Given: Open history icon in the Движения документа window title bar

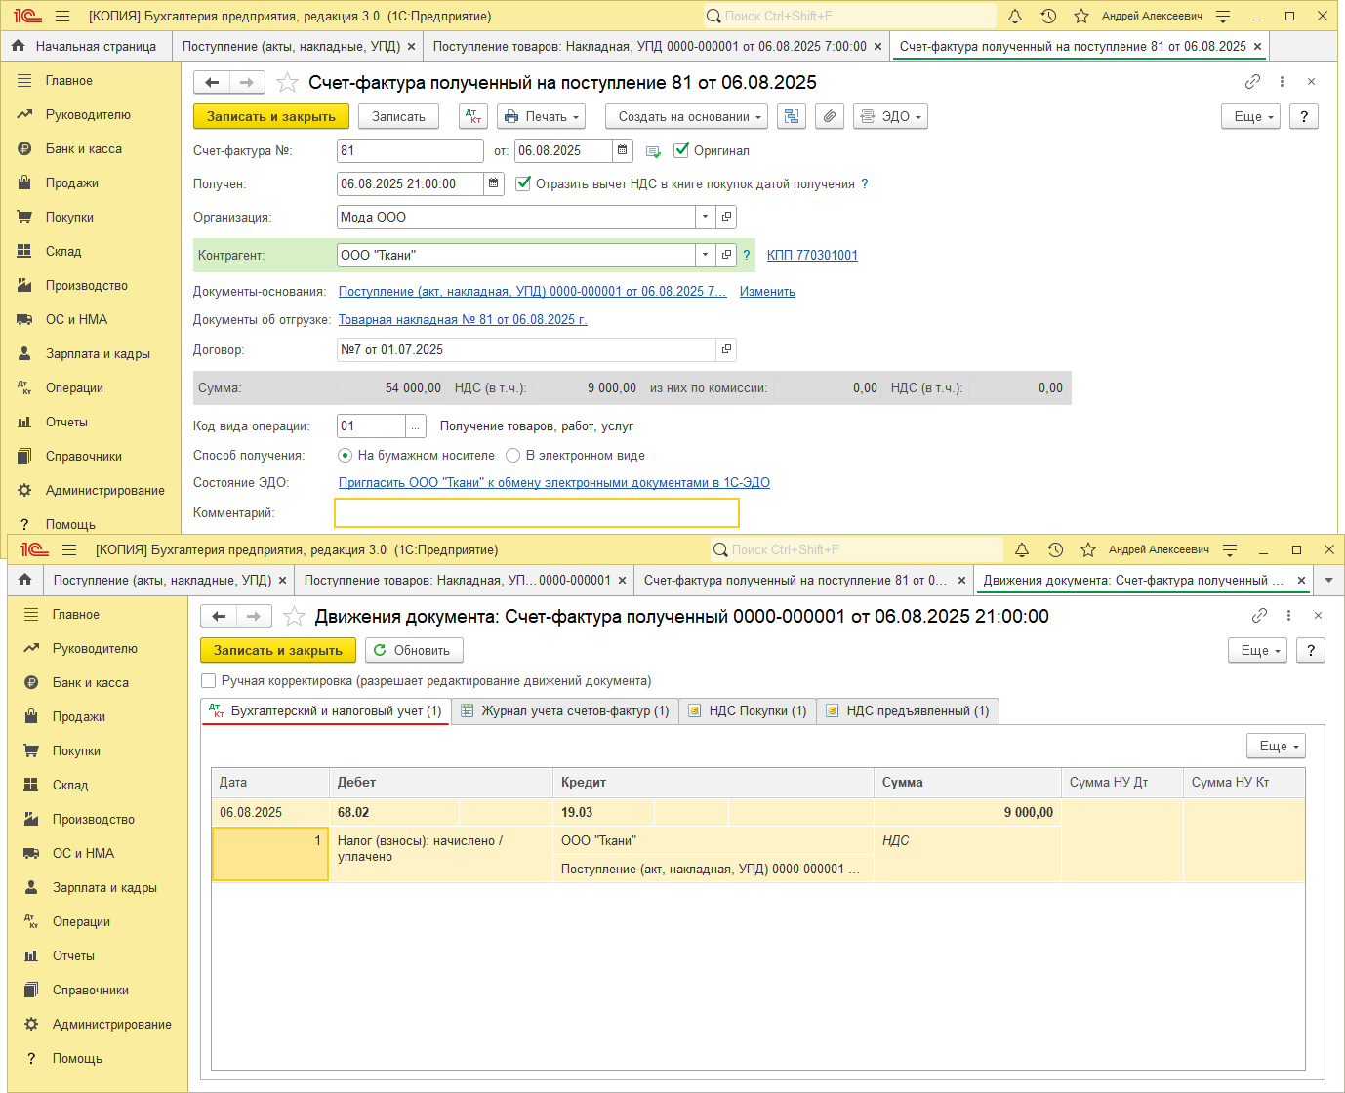Looking at the screenshot, I should click(x=1055, y=549).
